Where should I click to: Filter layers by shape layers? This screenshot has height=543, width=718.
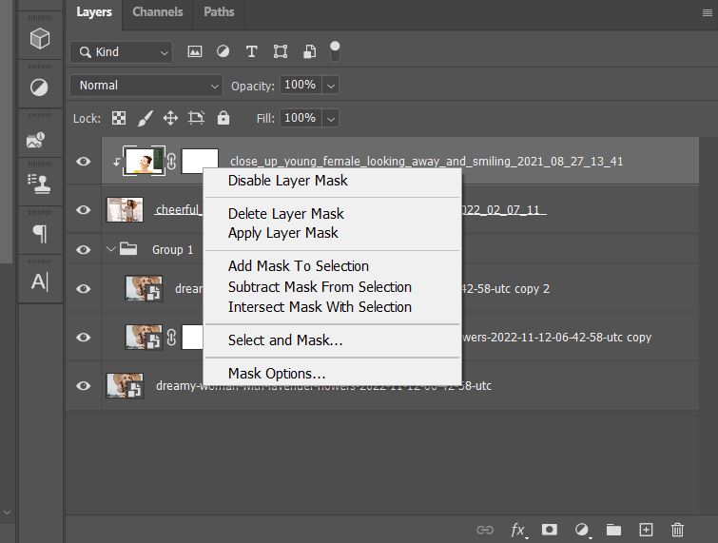coord(281,51)
